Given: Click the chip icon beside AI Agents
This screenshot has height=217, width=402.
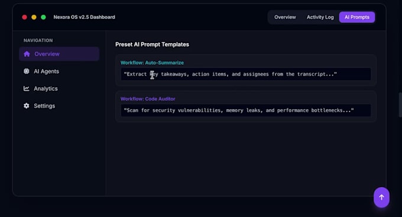Looking at the screenshot, I should 27,71.
